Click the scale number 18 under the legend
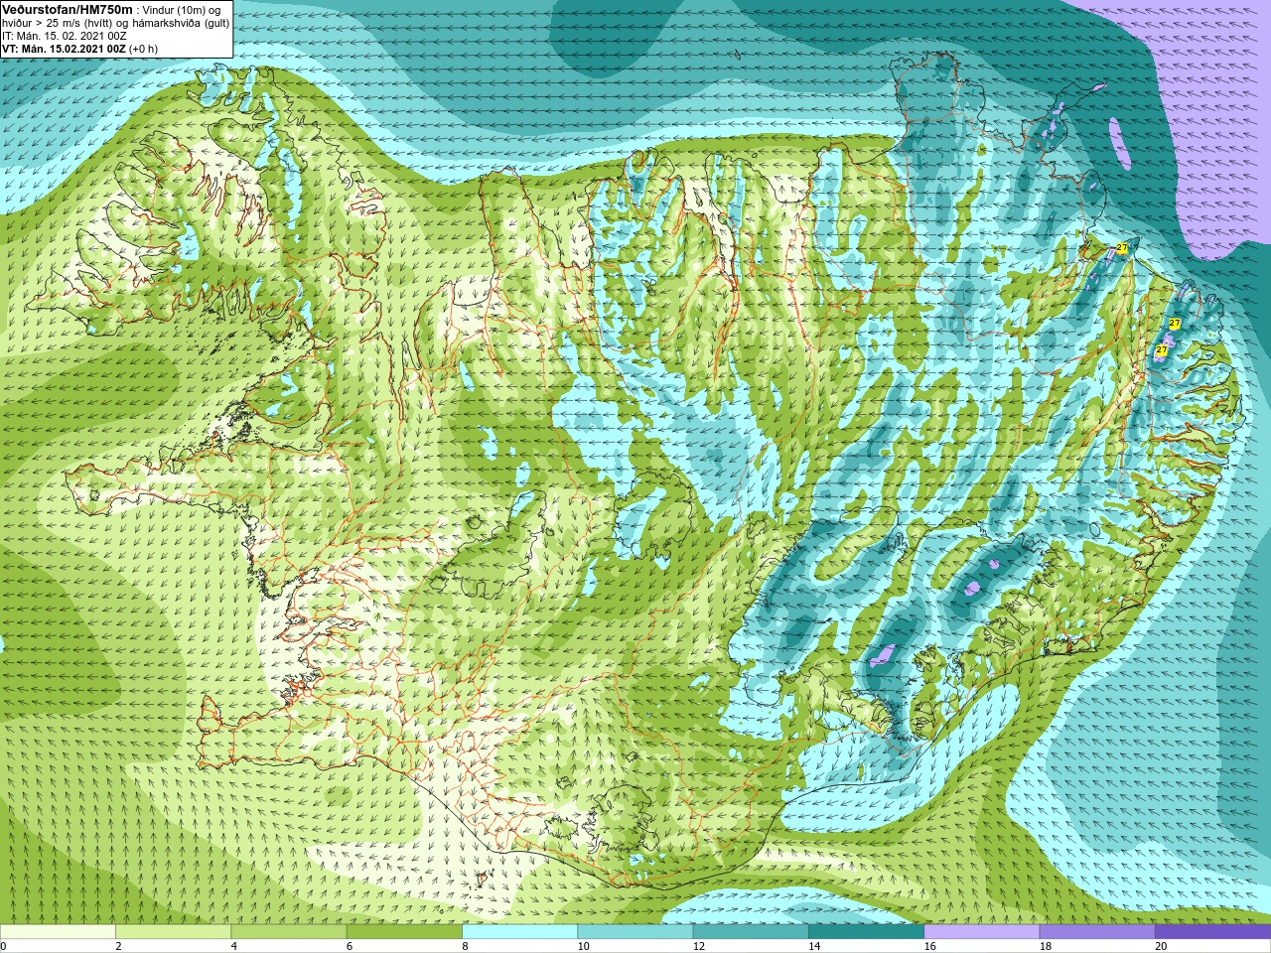Viewport: 1271px width, 953px height. pyautogui.click(x=1046, y=946)
